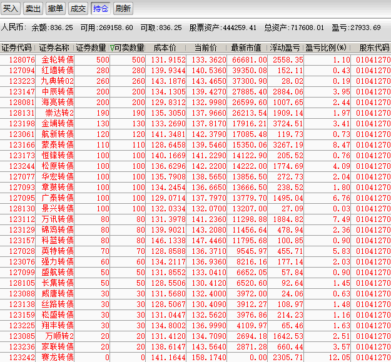Select the 松原转债 row
391x362 pixels.
[195, 166]
